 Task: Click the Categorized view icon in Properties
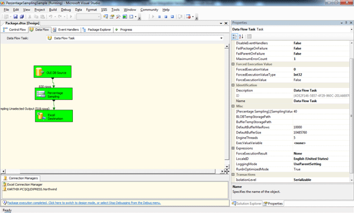pos(235,36)
